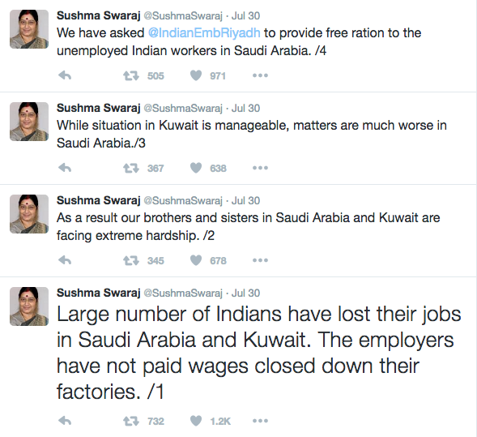Reply to the lost jobs /1 tweet

click(x=65, y=421)
